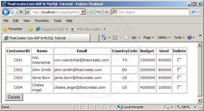The height and width of the screenshot is (111, 204).
Task: Expand the Suggested Sites dropdown arrow
Action: (x=67, y=29)
